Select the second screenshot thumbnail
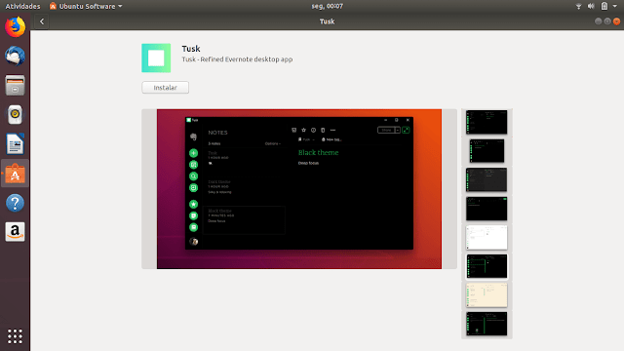The width and height of the screenshot is (624, 351). (x=487, y=151)
